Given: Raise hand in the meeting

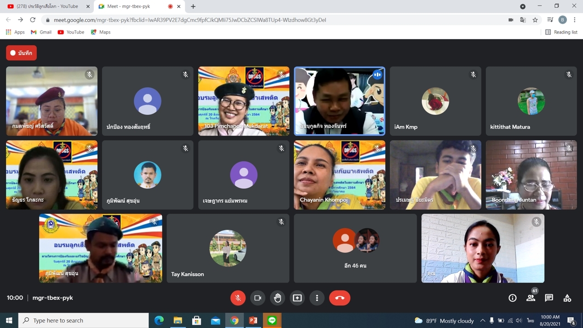Looking at the screenshot, I should (x=278, y=298).
